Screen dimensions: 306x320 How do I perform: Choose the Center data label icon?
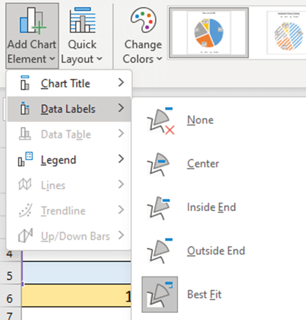(159, 164)
